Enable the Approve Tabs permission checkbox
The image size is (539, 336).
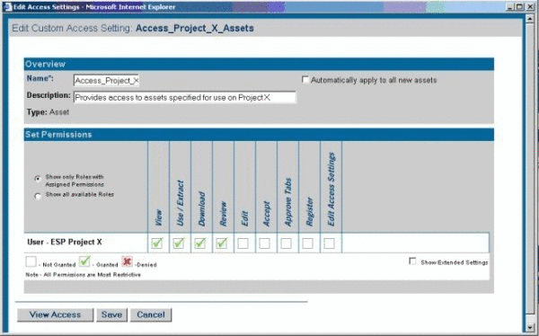(286, 243)
